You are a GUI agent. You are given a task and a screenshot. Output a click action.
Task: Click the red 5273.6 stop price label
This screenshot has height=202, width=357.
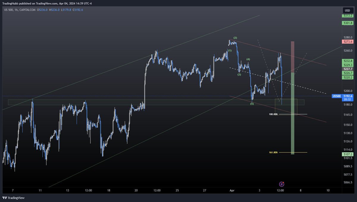click(347, 42)
